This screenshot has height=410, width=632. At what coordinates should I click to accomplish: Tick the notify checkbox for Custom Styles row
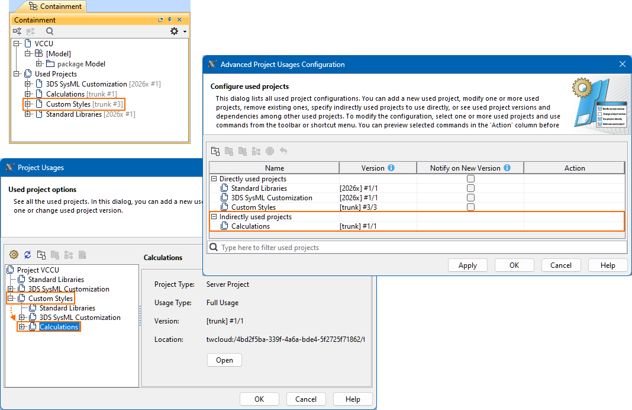click(x=470, y=207)
